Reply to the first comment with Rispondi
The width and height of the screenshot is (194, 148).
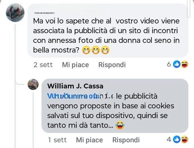click(112, 65)
